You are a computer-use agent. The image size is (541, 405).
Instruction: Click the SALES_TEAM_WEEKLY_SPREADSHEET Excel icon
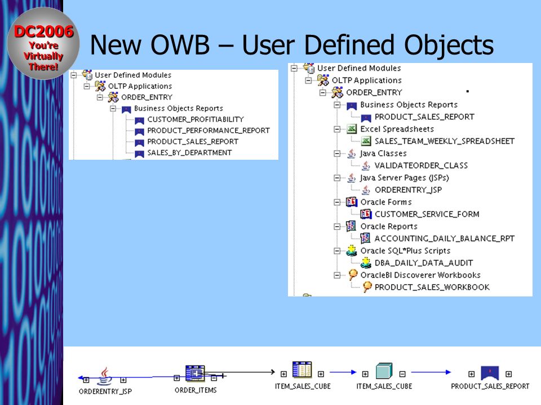click(x=366, y=141)
